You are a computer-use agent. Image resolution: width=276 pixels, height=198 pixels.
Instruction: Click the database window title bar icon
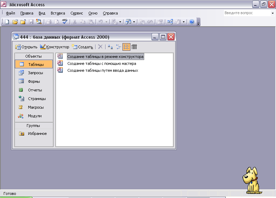[x=16, y=37]
